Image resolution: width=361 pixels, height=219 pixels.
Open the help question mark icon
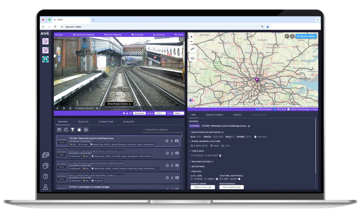point(45,176)
